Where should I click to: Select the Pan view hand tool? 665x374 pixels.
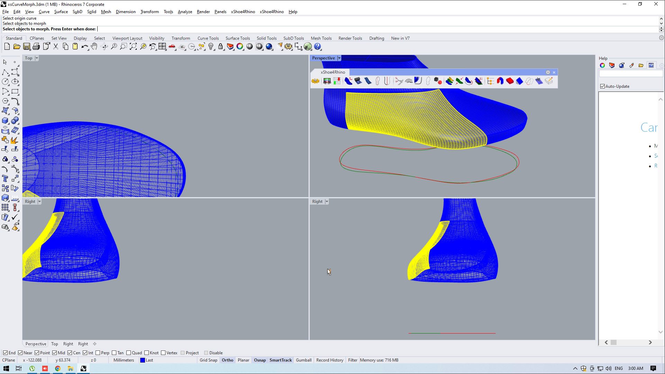[x=94, y=47]
